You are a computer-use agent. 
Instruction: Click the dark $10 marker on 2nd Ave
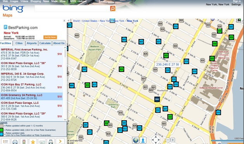click(x=157, y=99)
